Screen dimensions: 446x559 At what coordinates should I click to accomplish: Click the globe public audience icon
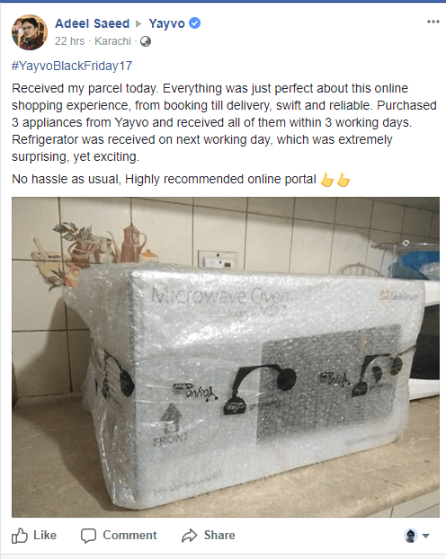[146, 41]
